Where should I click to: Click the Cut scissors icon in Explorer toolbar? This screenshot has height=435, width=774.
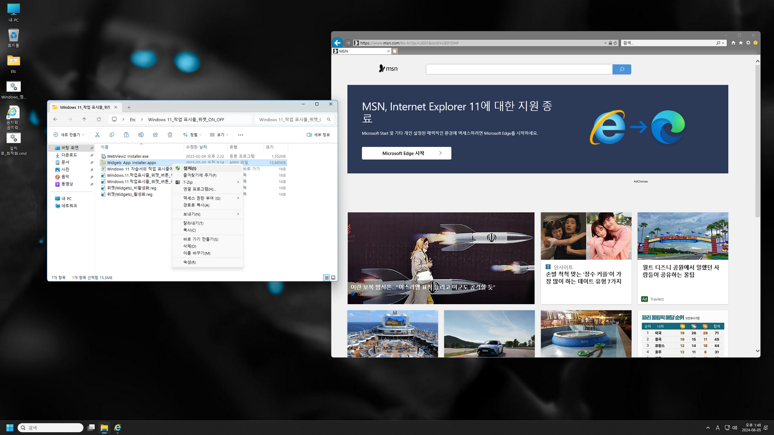tap(97, 135)
